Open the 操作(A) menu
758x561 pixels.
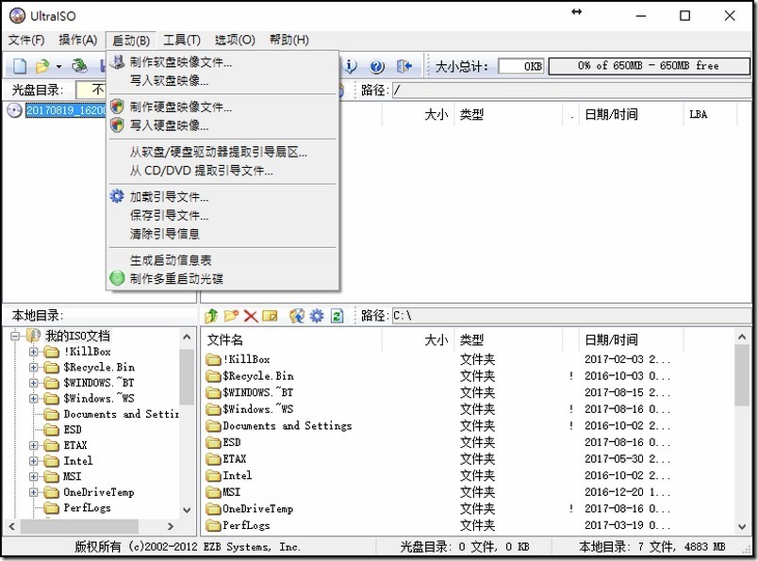coord(78,41)
